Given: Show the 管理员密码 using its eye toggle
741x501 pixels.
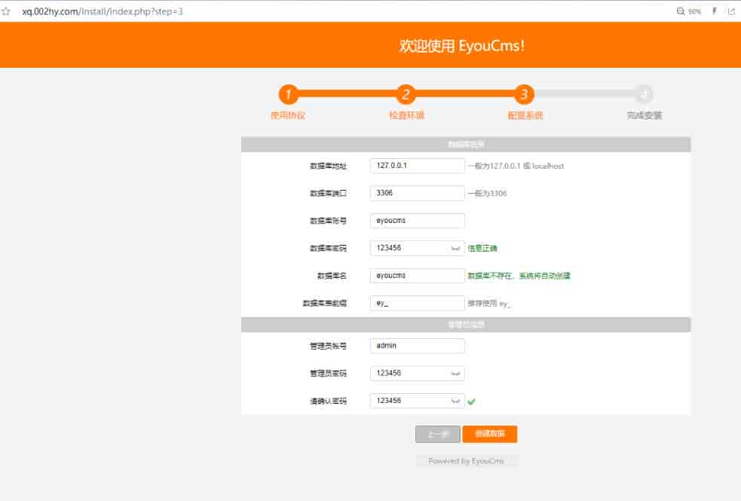Looking at the screenshot, I should [x=455, y=373].
